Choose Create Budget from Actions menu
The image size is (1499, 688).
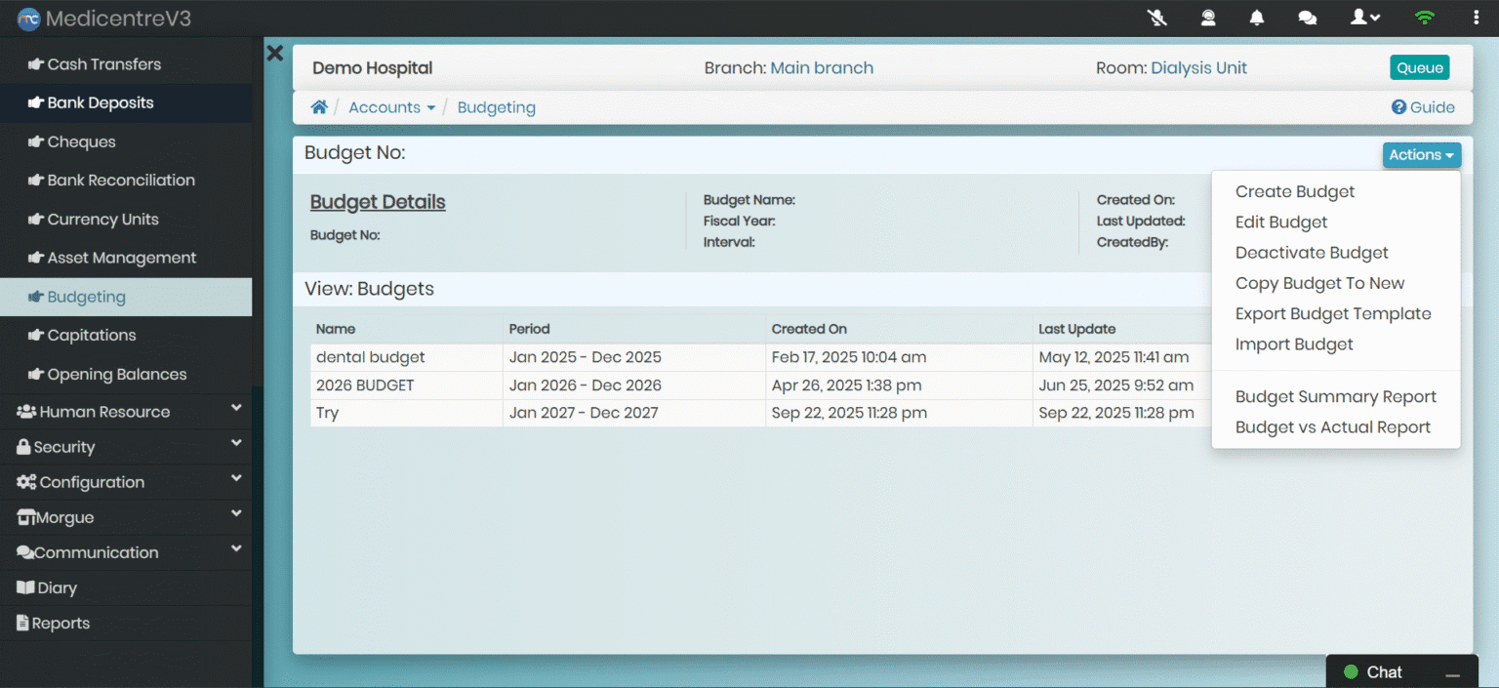click(x=1294, y=192)
